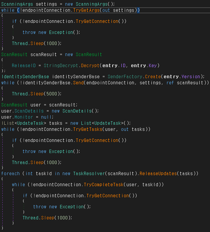Click the Send method name
210x232 pixels.
(78, 83)
